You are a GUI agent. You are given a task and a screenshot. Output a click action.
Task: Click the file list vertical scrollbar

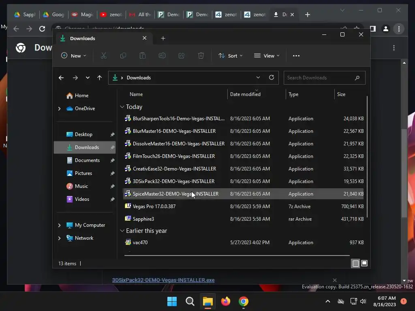click(x=367, y=157)
